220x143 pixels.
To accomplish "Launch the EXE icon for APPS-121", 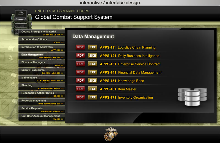I will (92, 56).
